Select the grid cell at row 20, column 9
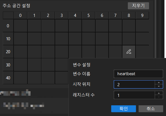The width and height of the screenshot is (166, 116). pyautogui.click(x=142, y=52)
